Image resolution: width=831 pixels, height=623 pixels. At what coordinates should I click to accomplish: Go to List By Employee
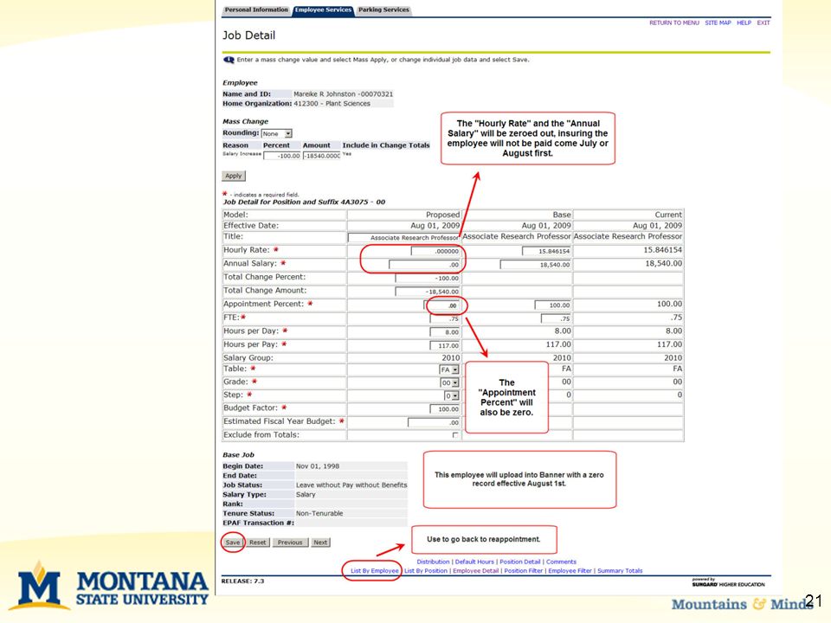[375, 570]
